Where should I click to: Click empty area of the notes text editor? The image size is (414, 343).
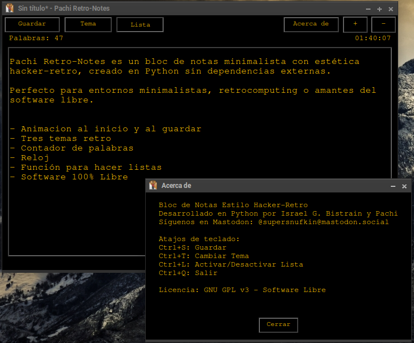(77, 220)
